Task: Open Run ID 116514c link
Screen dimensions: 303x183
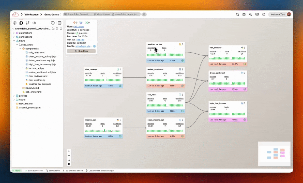Action: click(x=80, y=40)
